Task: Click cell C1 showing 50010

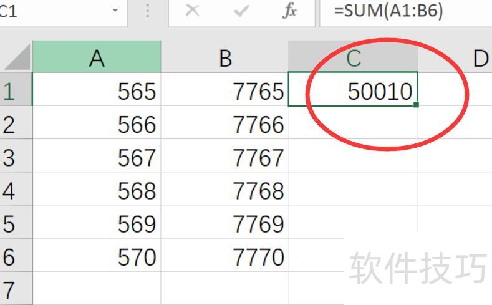Action: pos(353,89)
